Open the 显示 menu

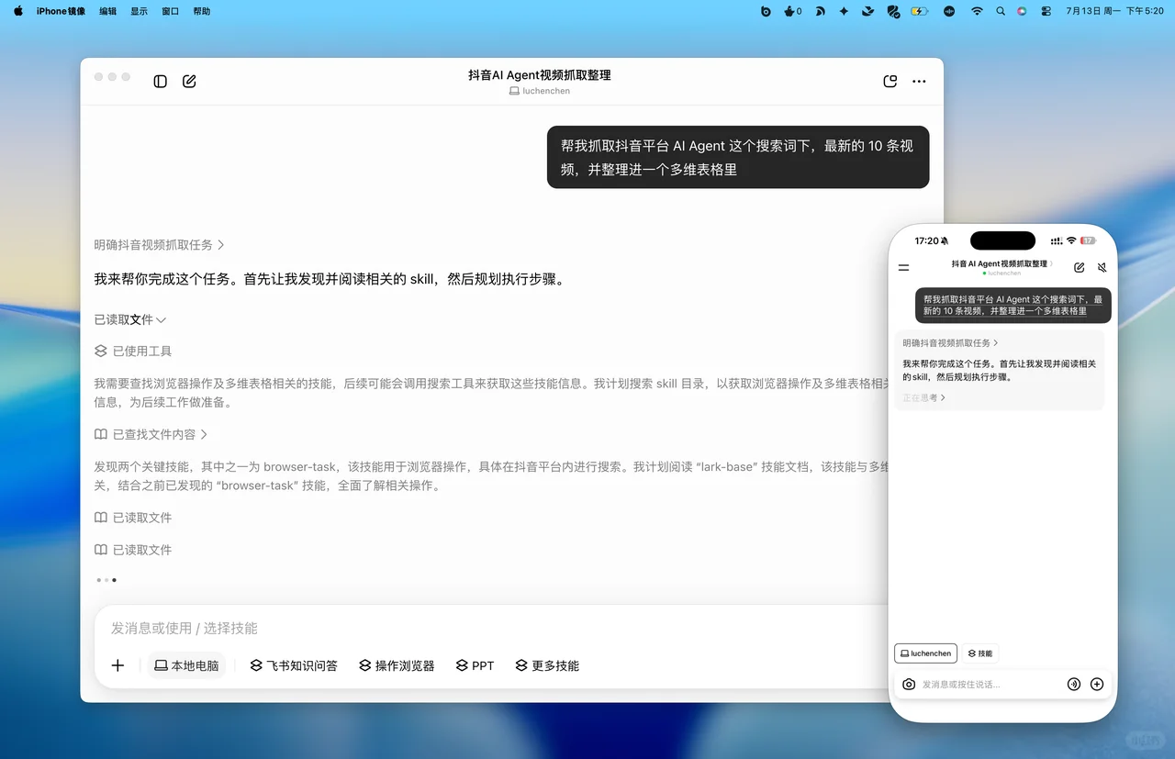click(139, 11)
